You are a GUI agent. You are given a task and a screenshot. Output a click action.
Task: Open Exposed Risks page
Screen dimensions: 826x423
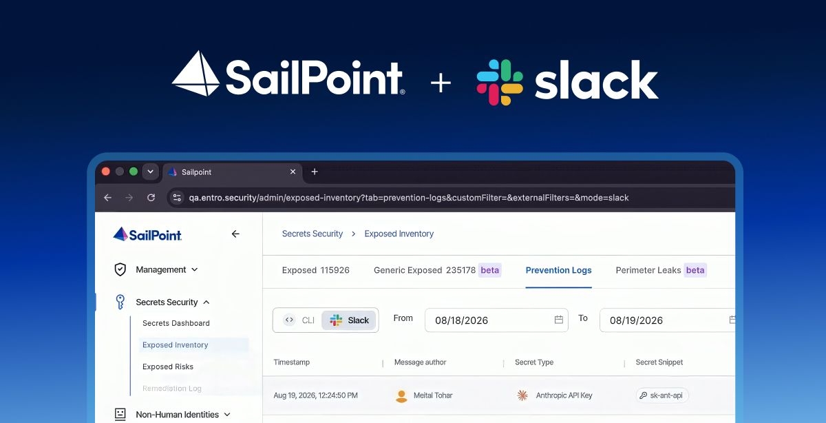168,367
